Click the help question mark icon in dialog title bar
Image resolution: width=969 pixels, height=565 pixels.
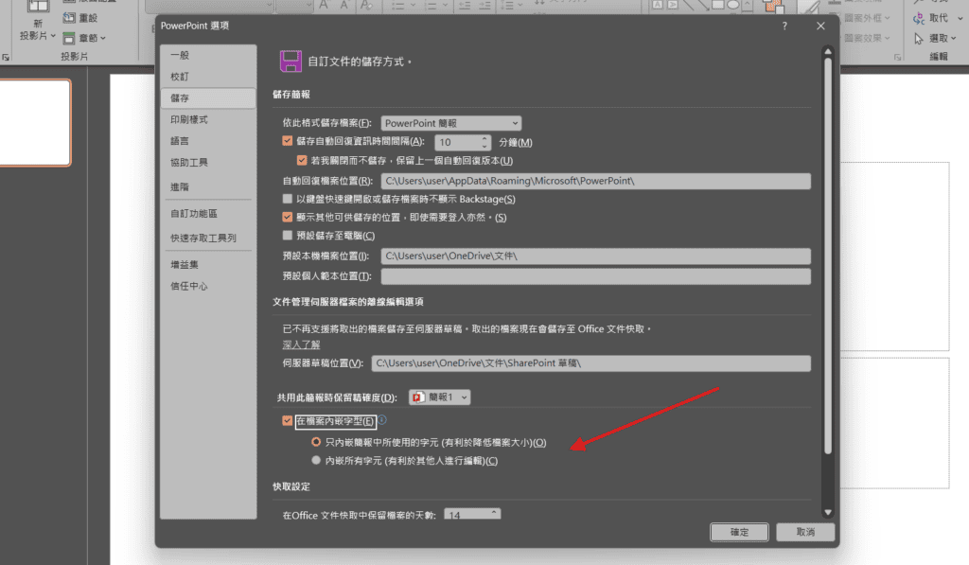pos(784,26)
